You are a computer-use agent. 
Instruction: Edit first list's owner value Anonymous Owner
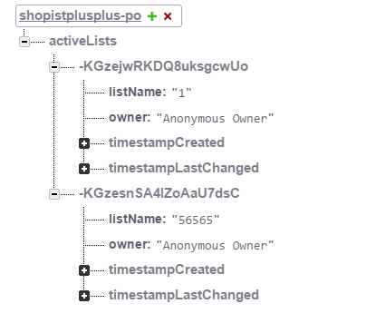click(x=215, y=118)
